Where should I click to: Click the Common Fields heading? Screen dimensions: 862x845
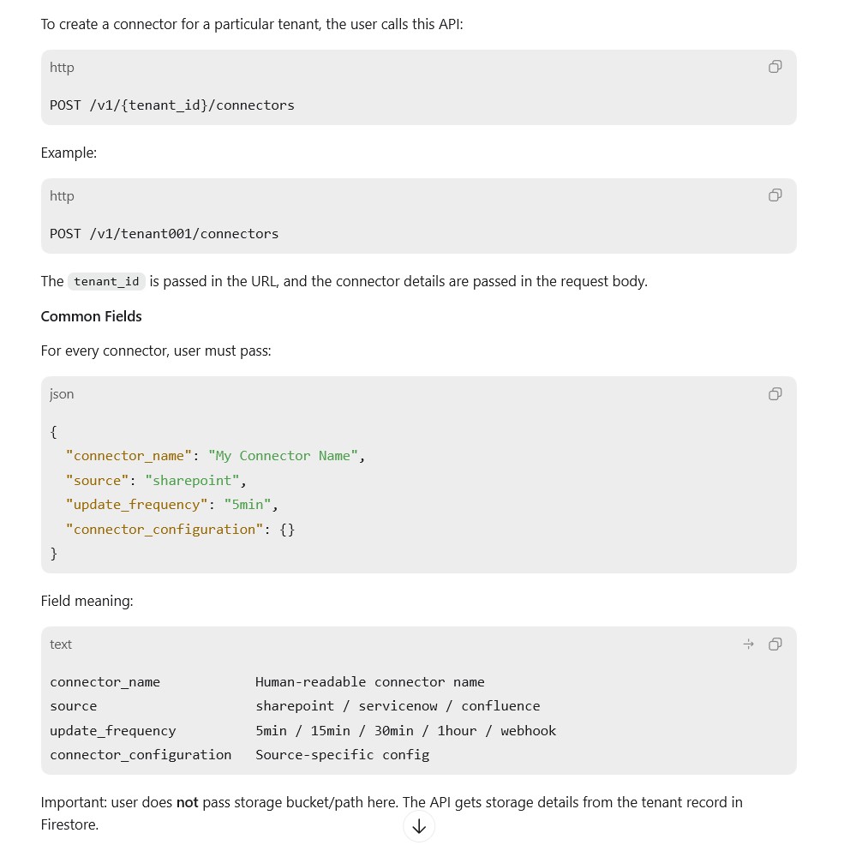tap(92, 316)
